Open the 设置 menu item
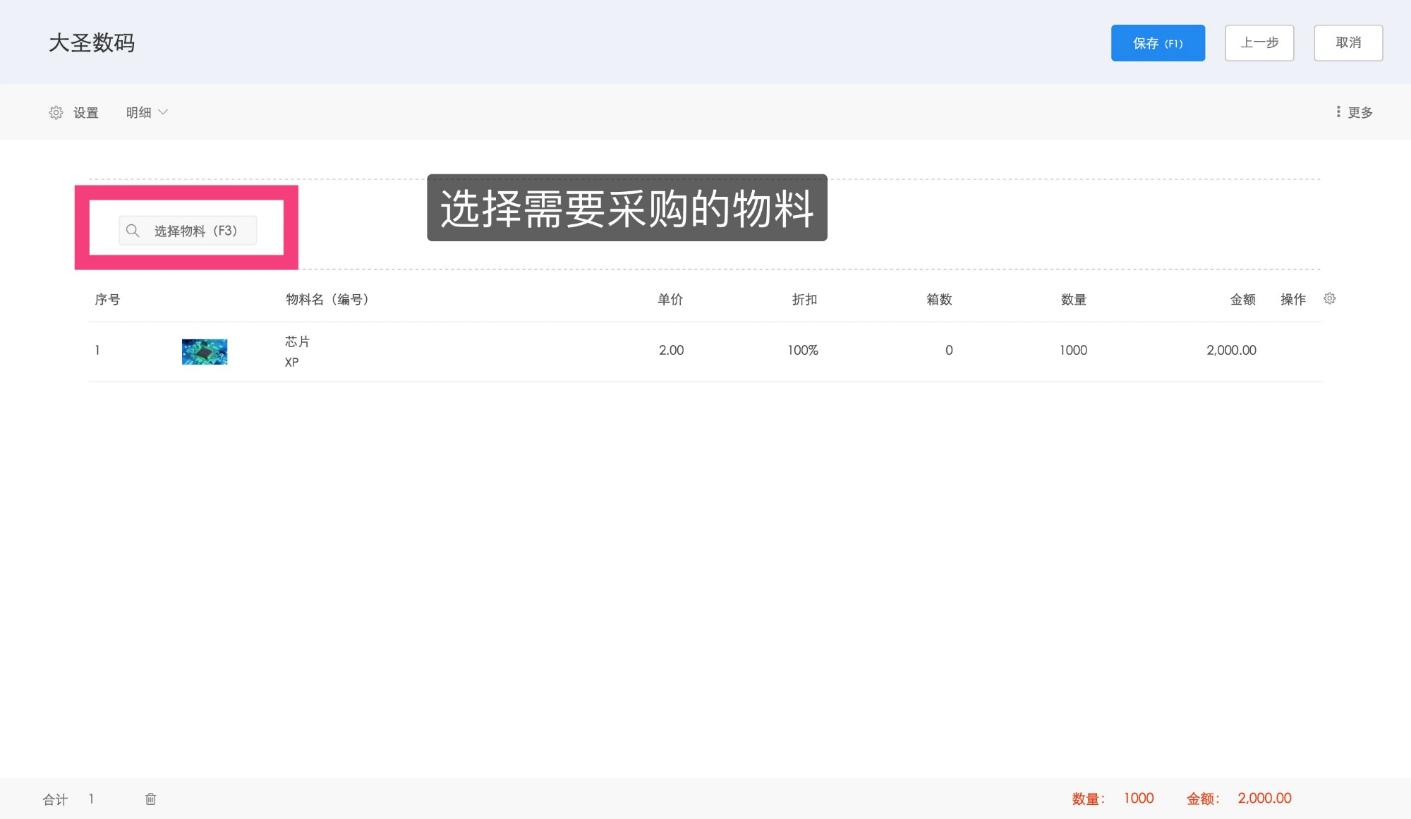1411x819 pixels. click(x=85, y=113)
